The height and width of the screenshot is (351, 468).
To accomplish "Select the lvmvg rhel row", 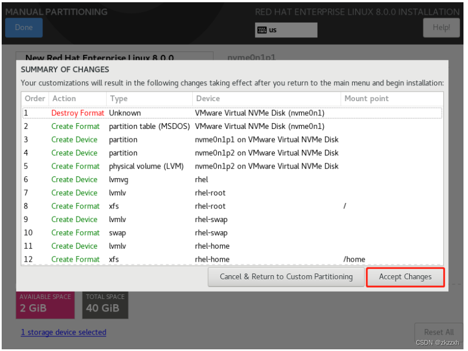I will coord(232,180).
